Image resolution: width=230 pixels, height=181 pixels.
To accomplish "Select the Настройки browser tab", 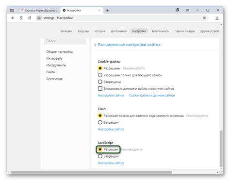I will click(x=82, y=10).
